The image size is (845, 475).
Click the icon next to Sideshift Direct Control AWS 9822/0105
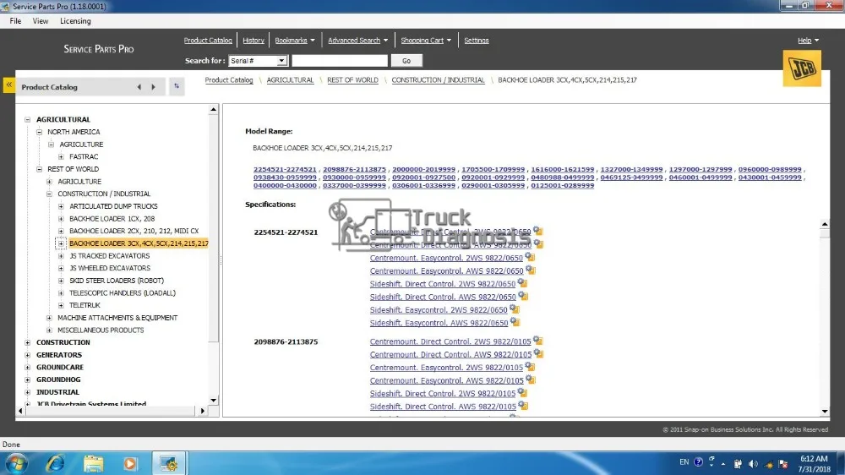coord(523,406)
